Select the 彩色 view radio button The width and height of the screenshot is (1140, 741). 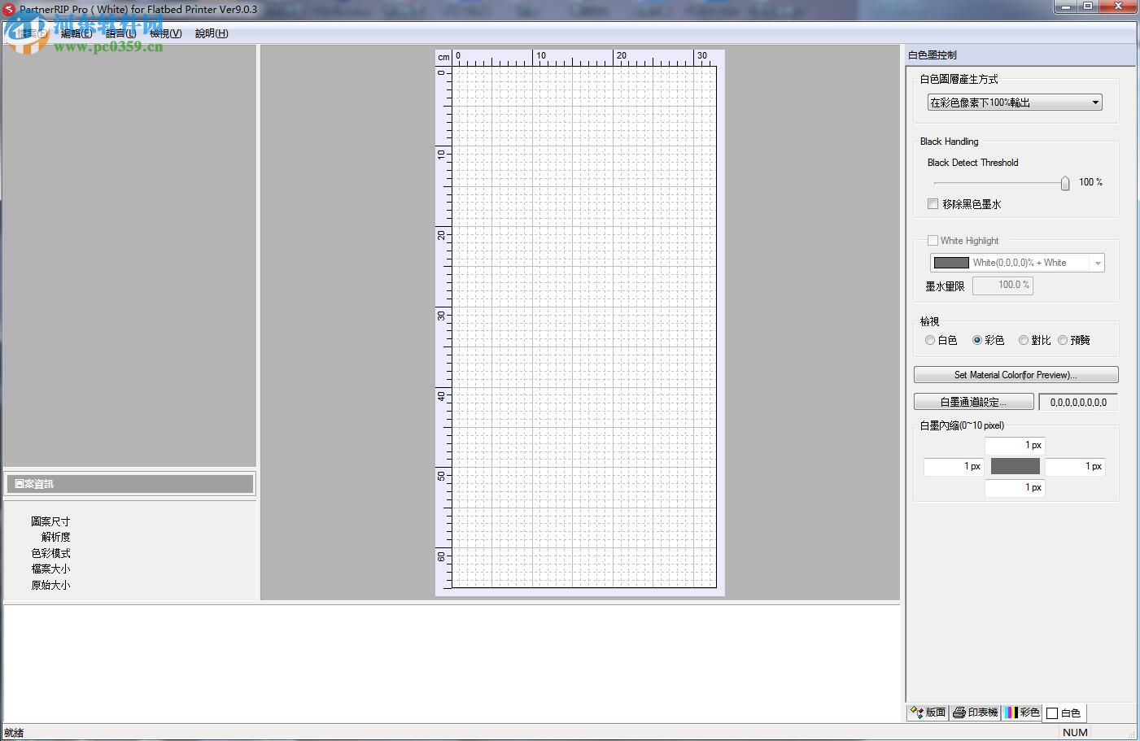[977, 341]
